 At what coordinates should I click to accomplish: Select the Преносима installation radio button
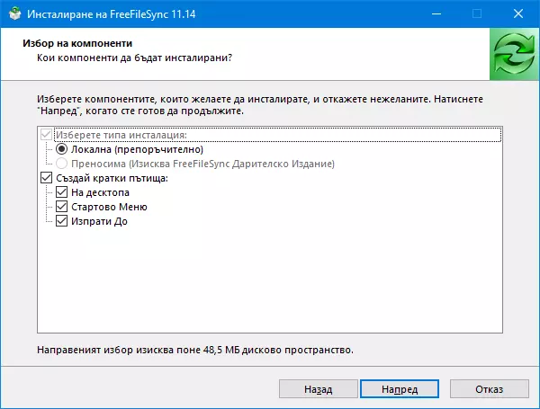(61, 164)
